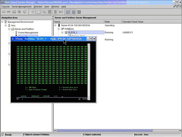Select the Partitions row label

(69, 29)
